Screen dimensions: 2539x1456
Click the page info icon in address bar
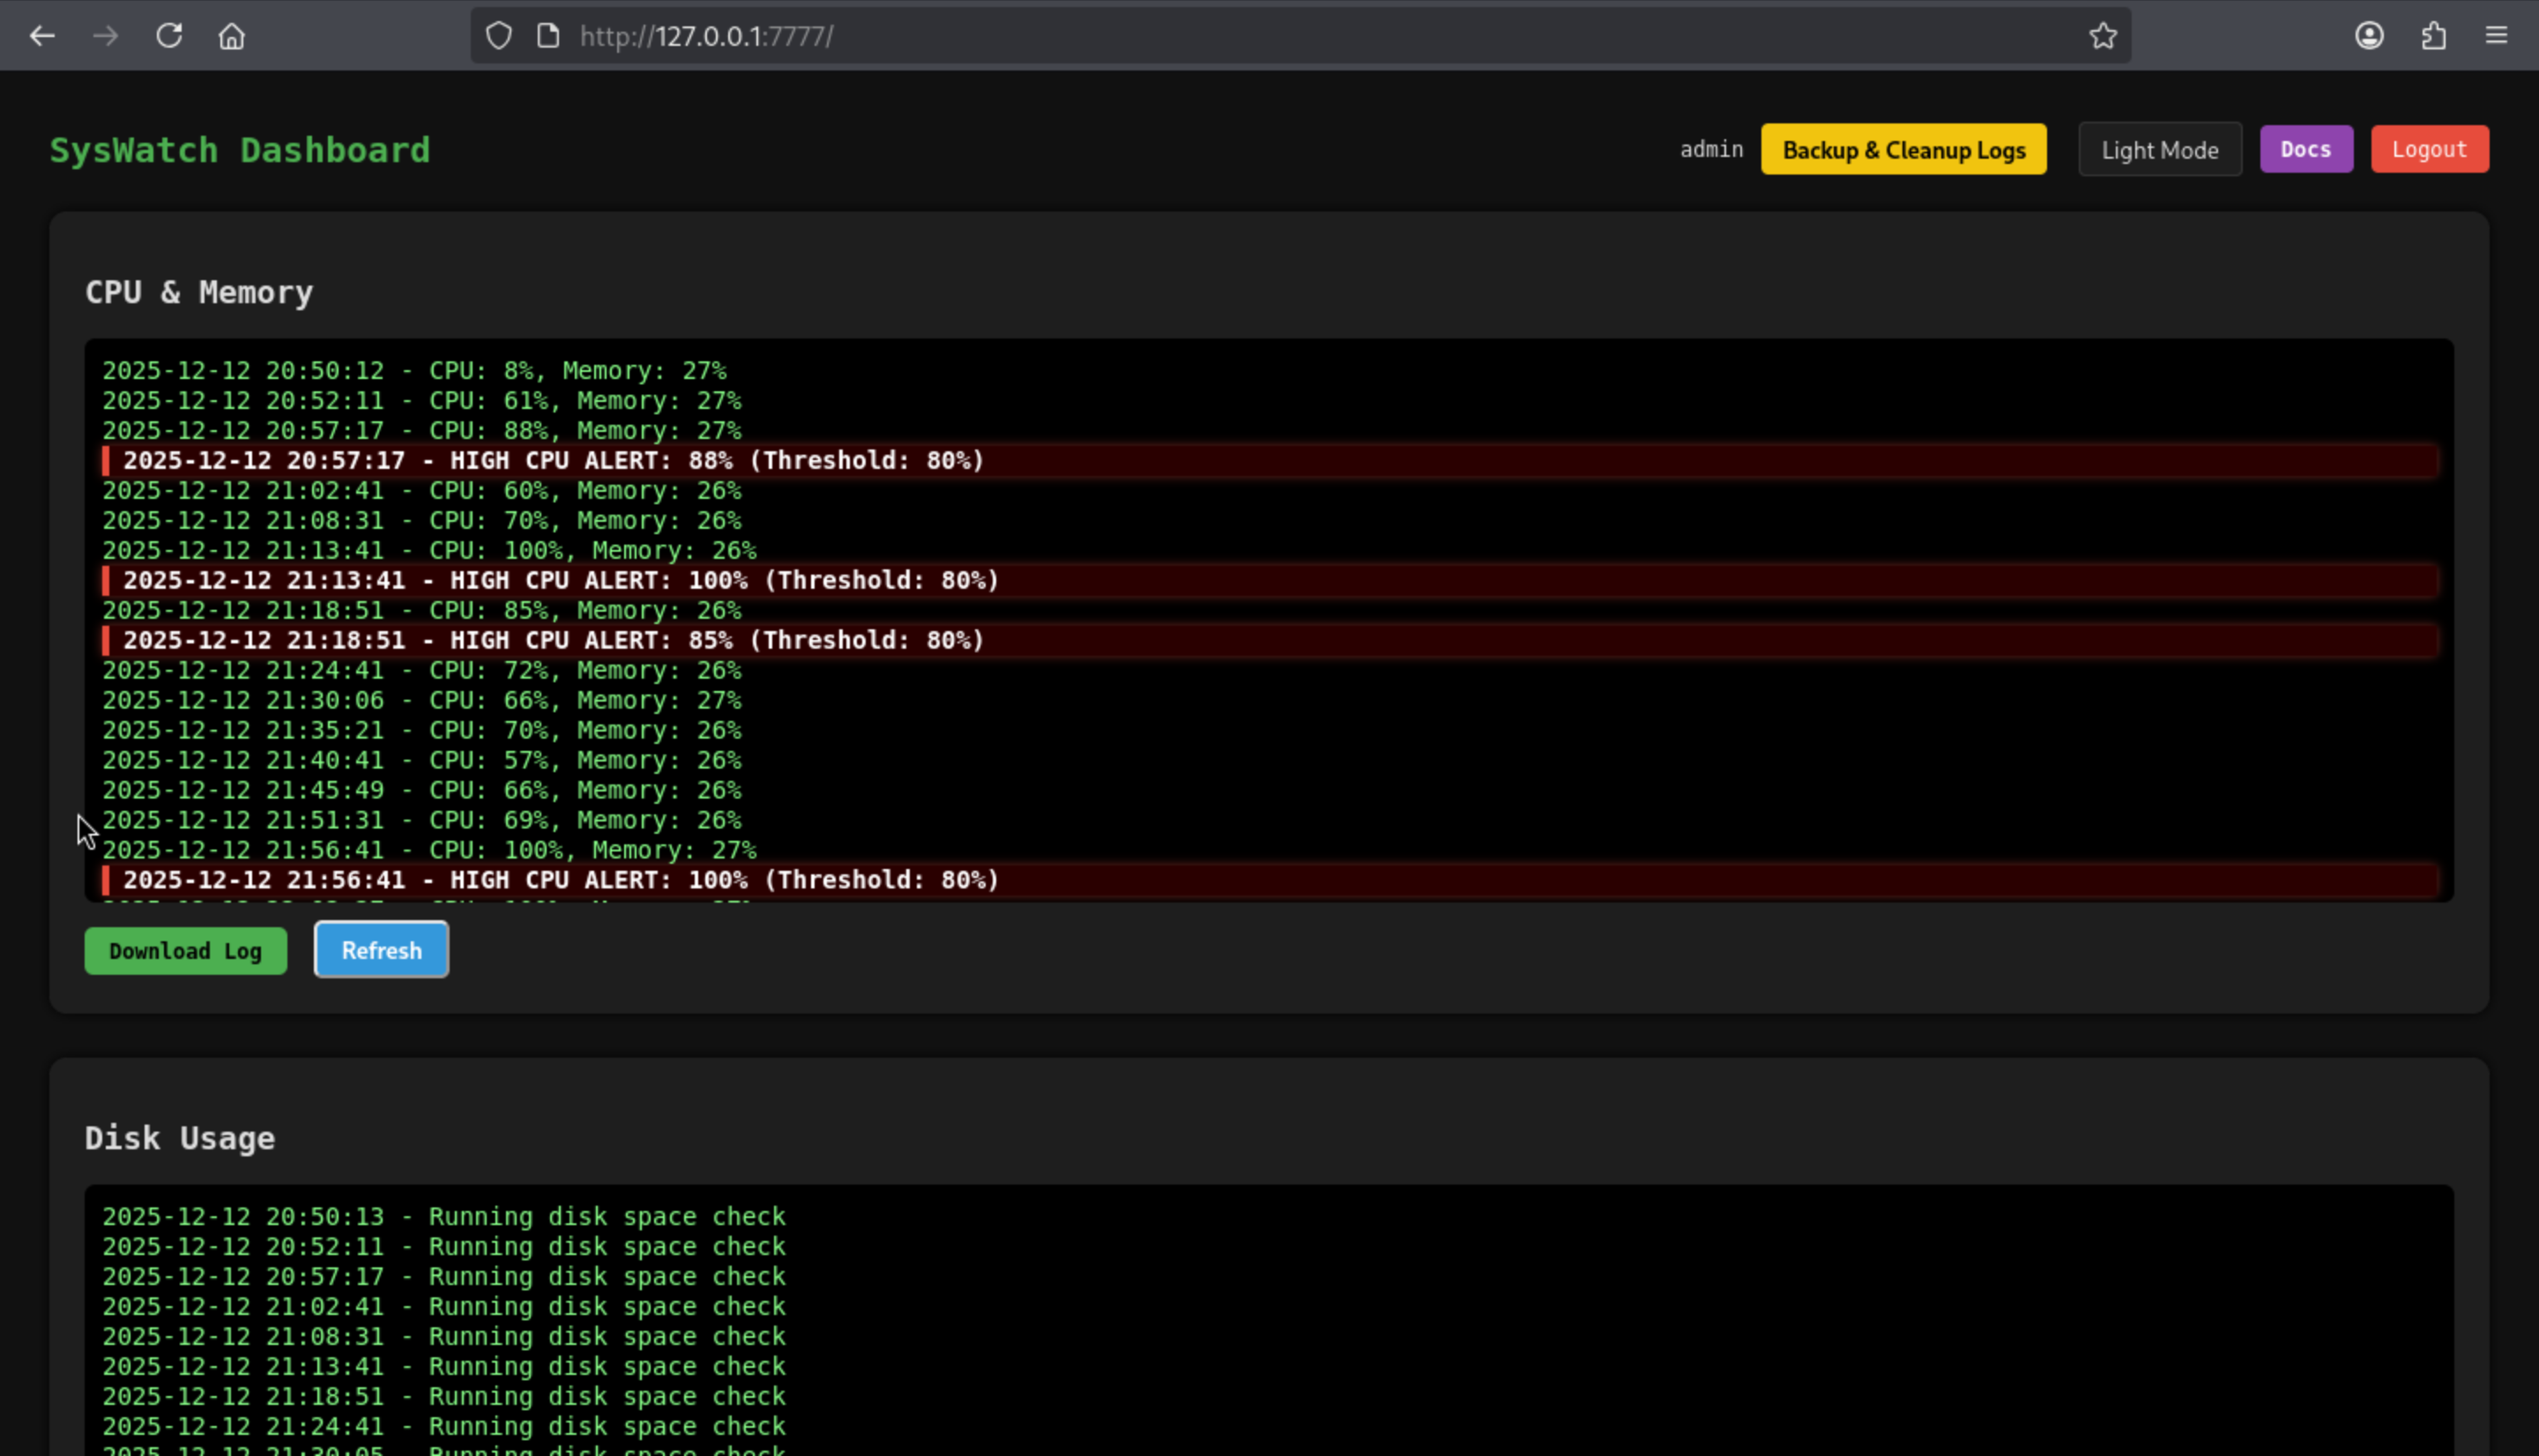coord(548,36)
